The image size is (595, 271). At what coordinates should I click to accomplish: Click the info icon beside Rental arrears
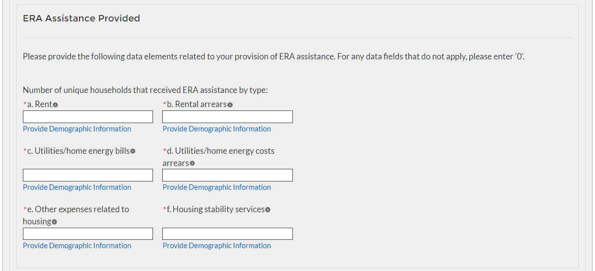[x=230, y=105]
